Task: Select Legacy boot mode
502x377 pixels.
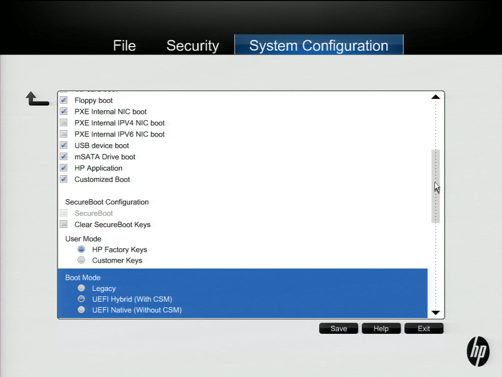Action: [81, 288]
